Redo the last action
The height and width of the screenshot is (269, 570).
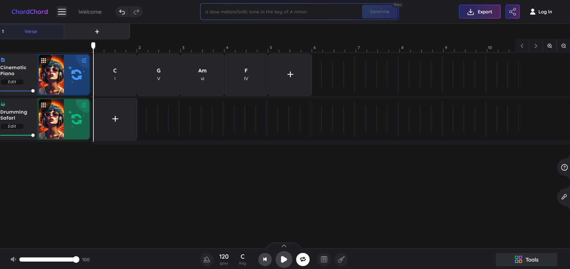click(136, 12)
